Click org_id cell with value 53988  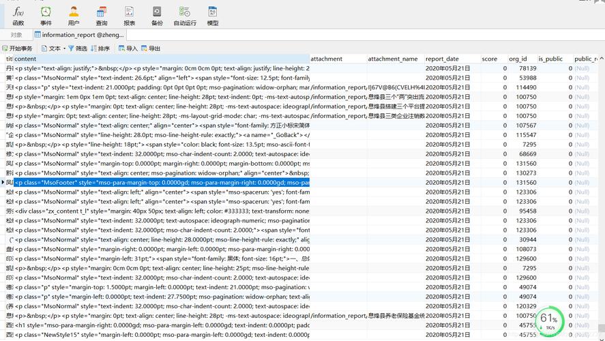(x=522, y=78)
